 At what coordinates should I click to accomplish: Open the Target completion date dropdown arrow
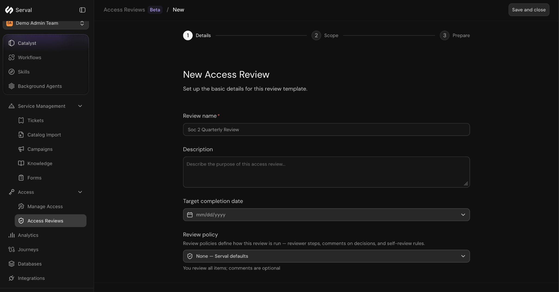point(463,215)
